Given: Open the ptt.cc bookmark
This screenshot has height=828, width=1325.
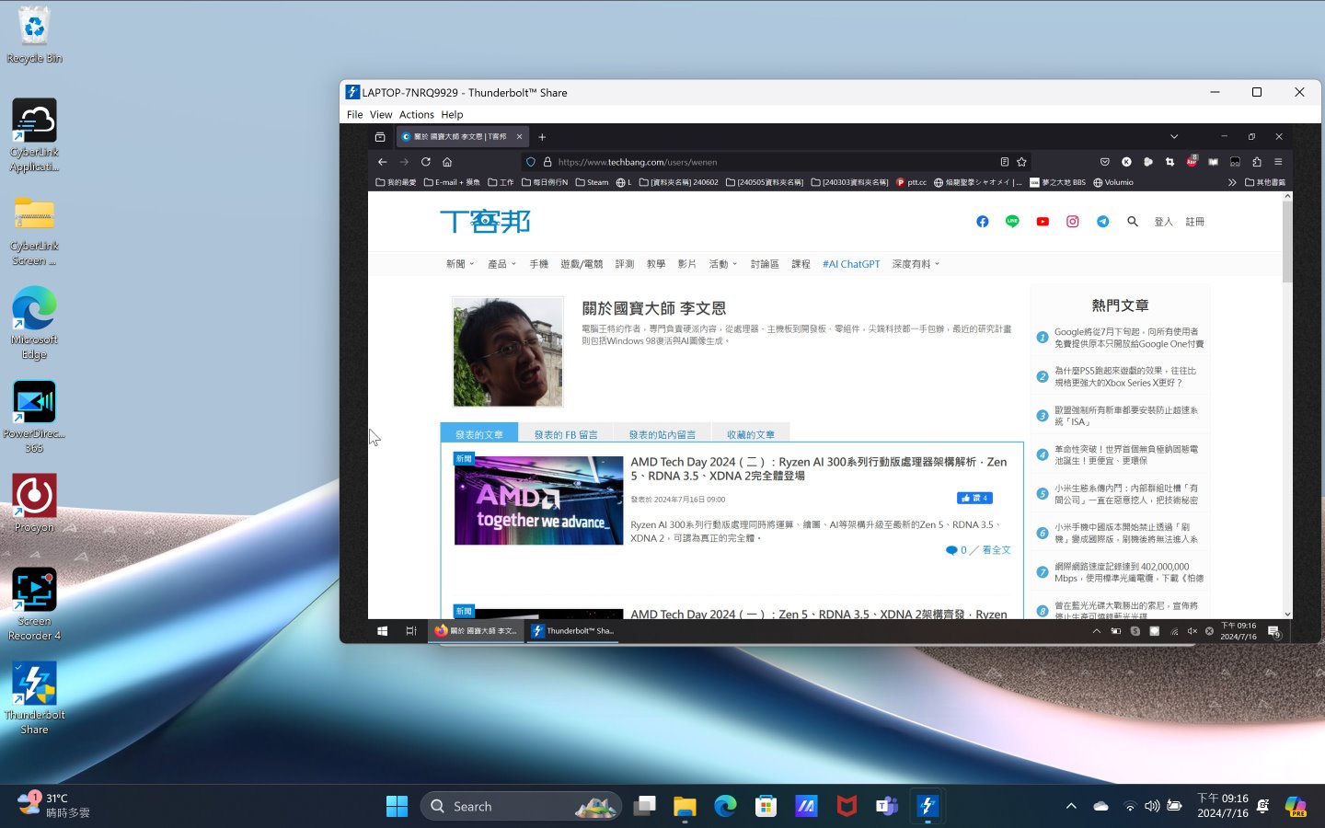Looking at the screenshot, I should [x=911, y=182].
